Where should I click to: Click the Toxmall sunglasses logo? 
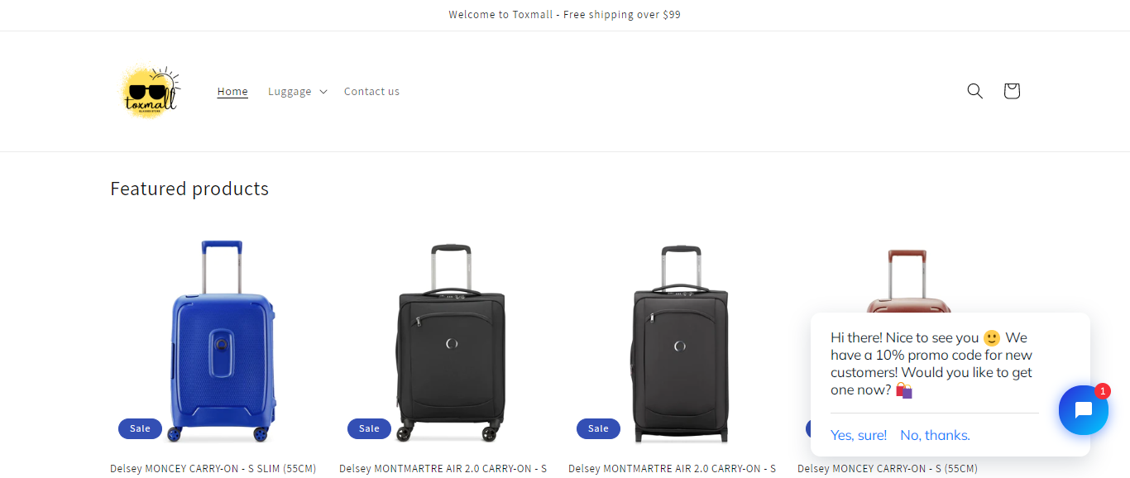150,92
